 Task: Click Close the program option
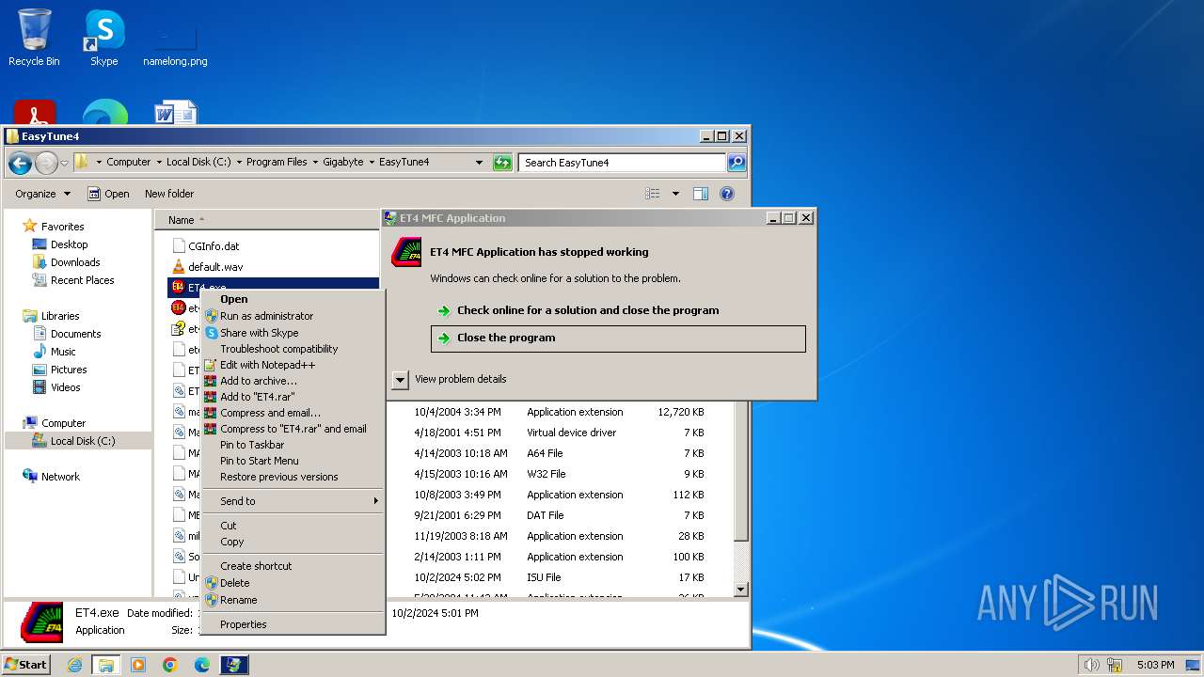(618, 338)
